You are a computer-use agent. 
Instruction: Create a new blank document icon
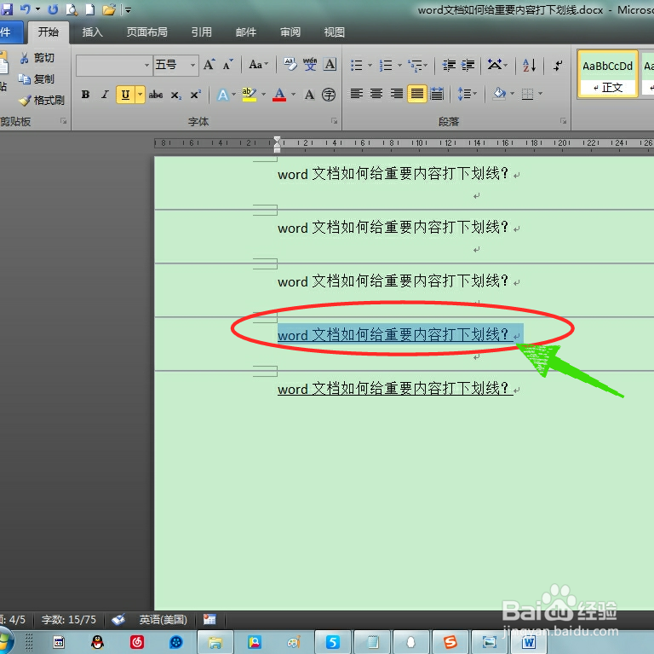[x=90, y=9]
